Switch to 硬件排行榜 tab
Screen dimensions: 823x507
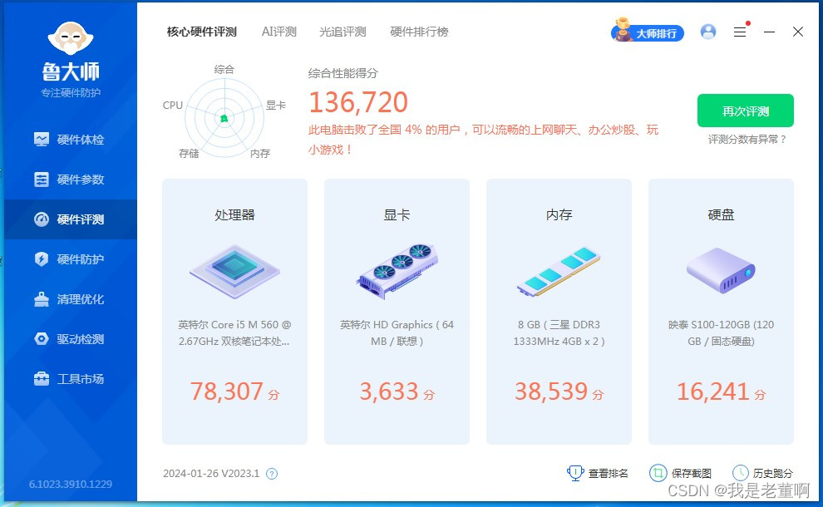click(419, 32)
